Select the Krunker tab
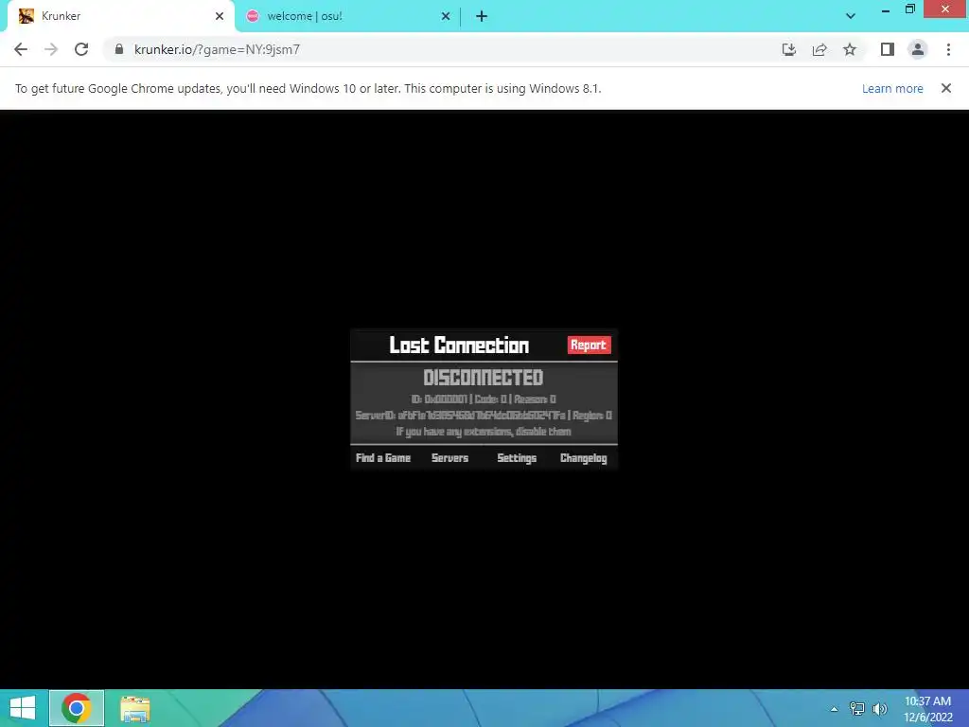Screen dimensions: 969x727 click(120, 16)
